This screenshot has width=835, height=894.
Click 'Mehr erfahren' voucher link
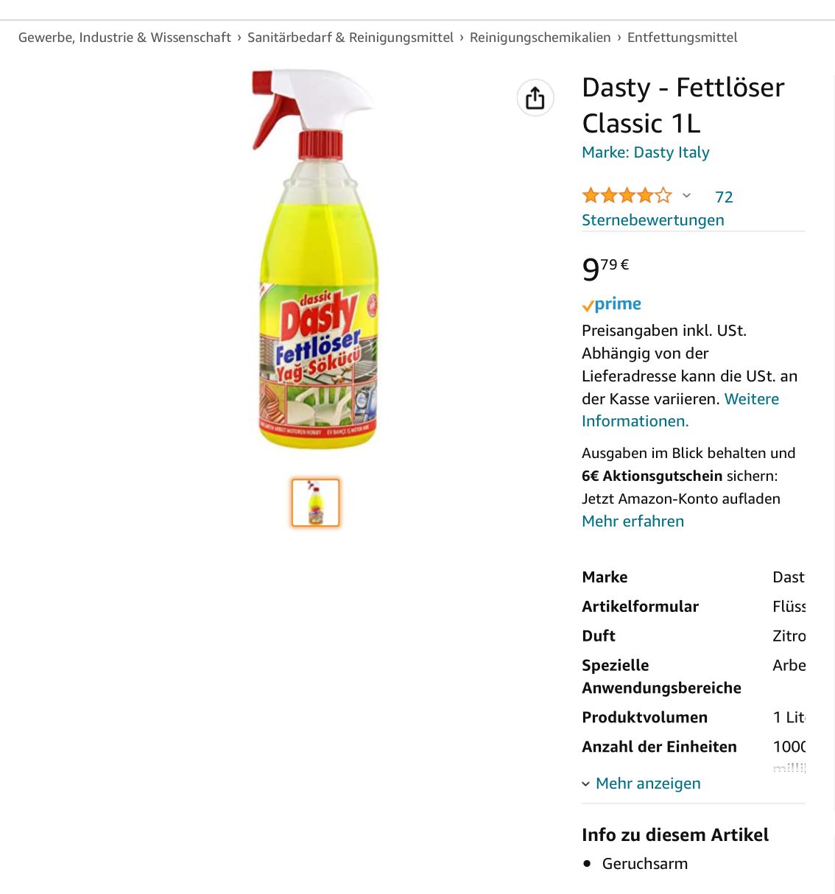coord(633,521)
